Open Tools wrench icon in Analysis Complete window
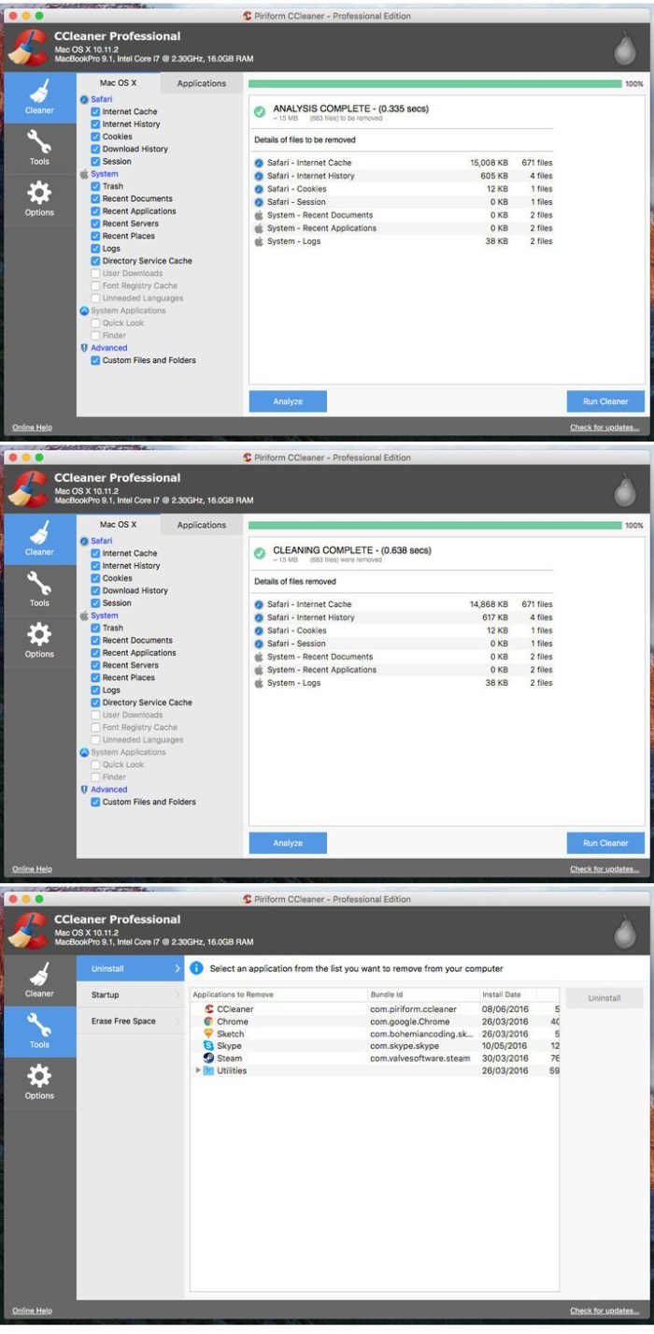Viewport: 654px width, 1334px height. click(x=39, y=142)
